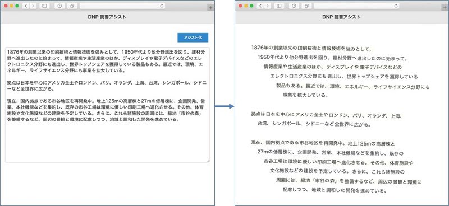This screenshot has height=206, width=449.
Task: Go back in right browser window
Action: (260, 6)
